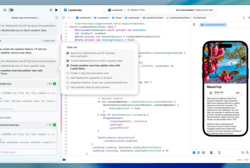Select iPhone 17 Pro run destination
The image size is (250, 168).
(x=136, y=10)
